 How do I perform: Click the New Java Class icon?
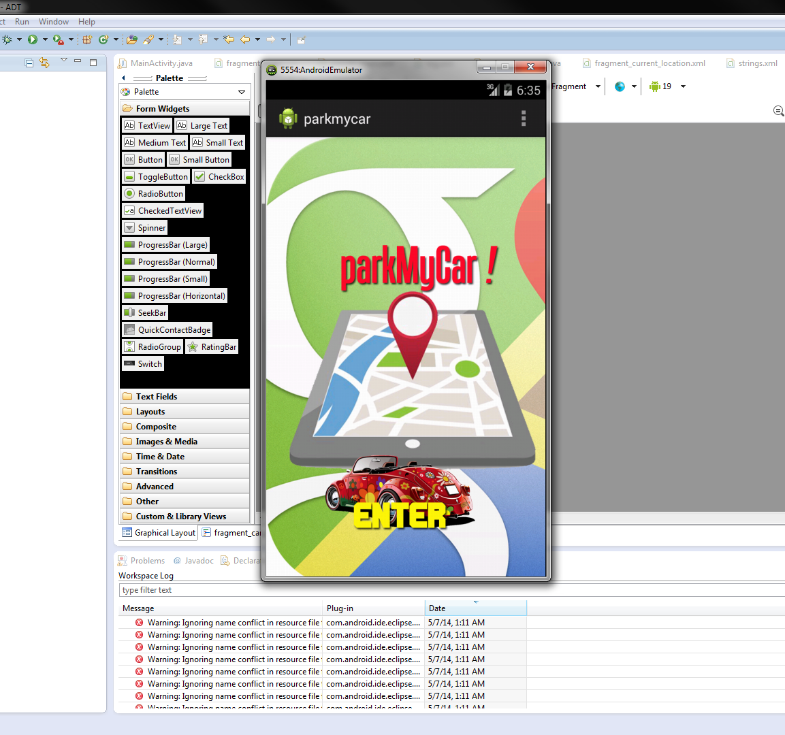pyautogui.click(x=103, y=39)
